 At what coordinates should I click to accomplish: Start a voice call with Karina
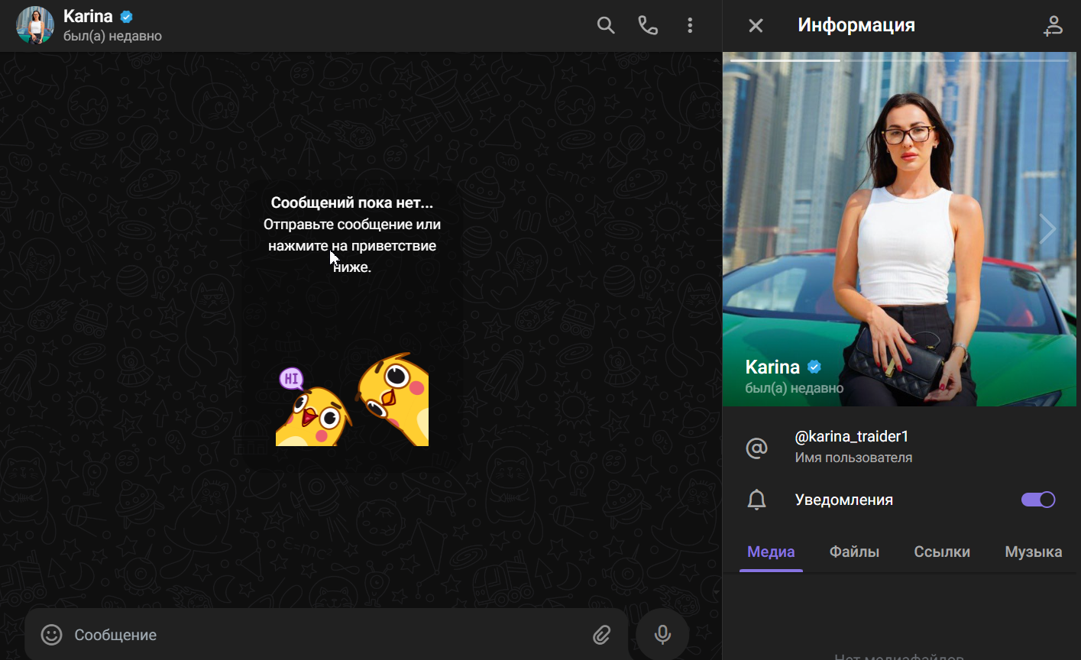(x=647, y=25)
